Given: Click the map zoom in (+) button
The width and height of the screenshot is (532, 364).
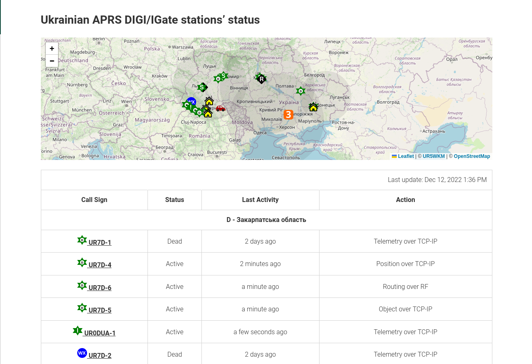Looking at the screenshot, I should pos(52,48).
